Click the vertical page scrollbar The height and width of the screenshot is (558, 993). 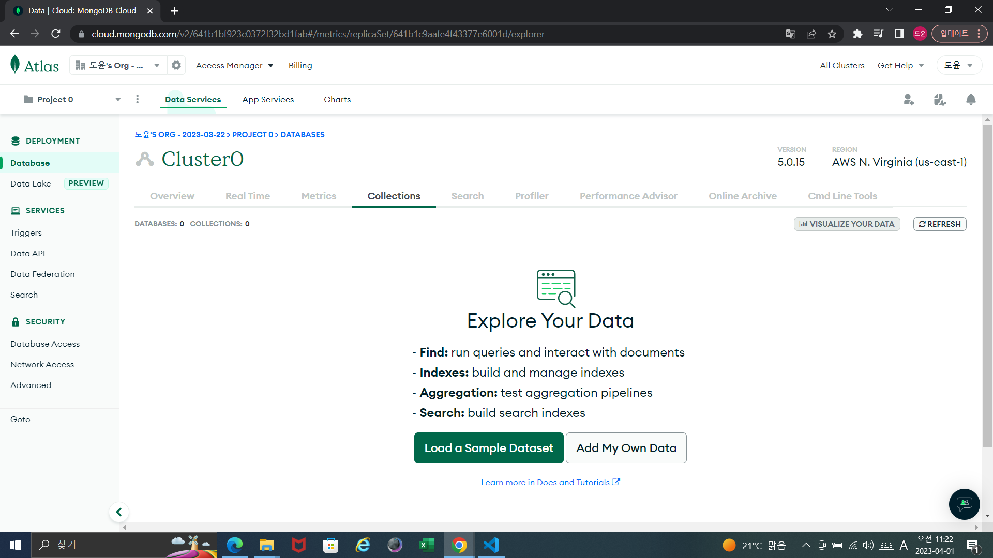pyautogui.click(x=987, y=285)
